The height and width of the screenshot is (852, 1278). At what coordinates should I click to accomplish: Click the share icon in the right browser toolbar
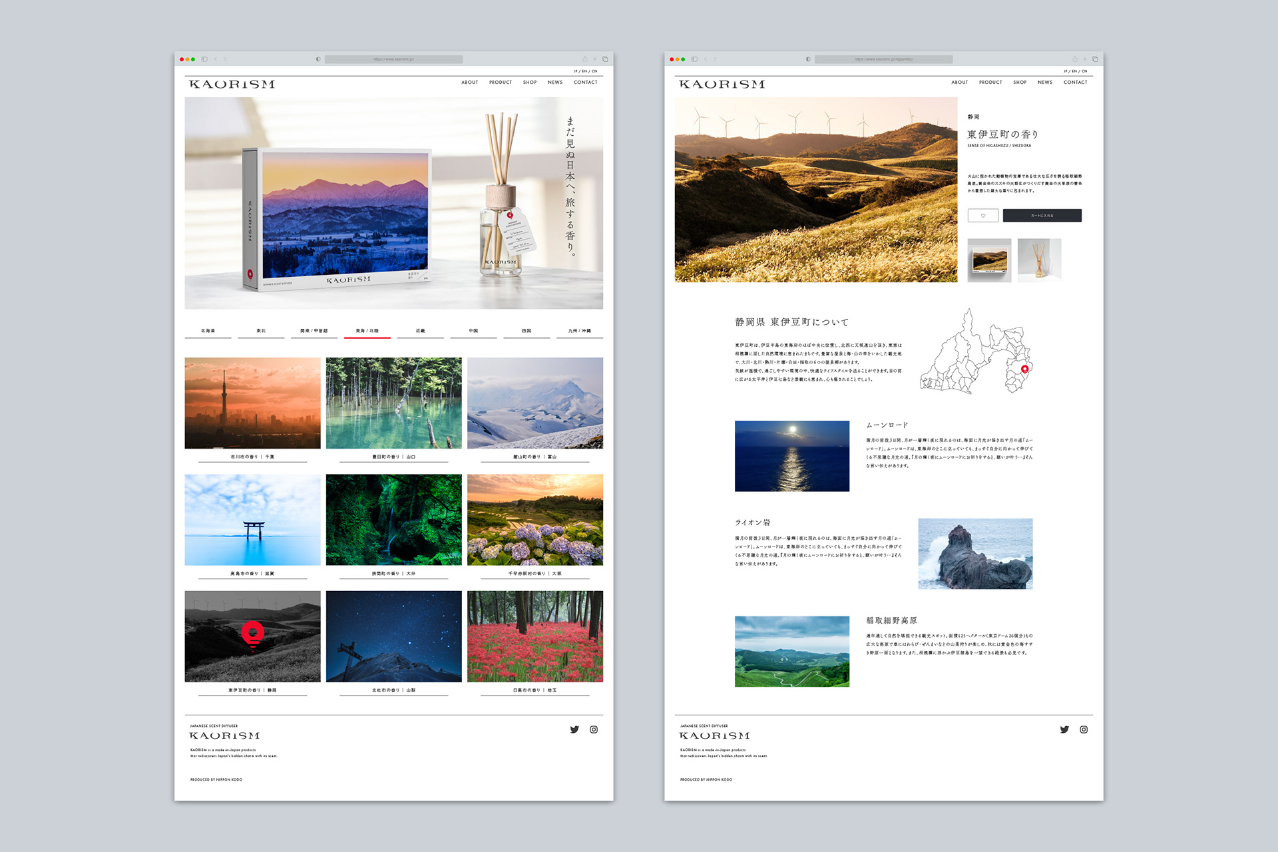pyautogui.click(x=1075, y=59)
